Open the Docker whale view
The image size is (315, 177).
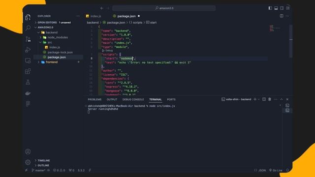[x=28, y=93]
